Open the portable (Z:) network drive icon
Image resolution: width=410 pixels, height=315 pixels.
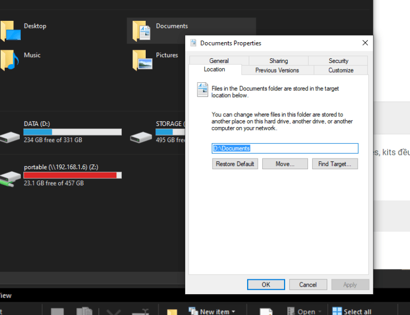10,177
